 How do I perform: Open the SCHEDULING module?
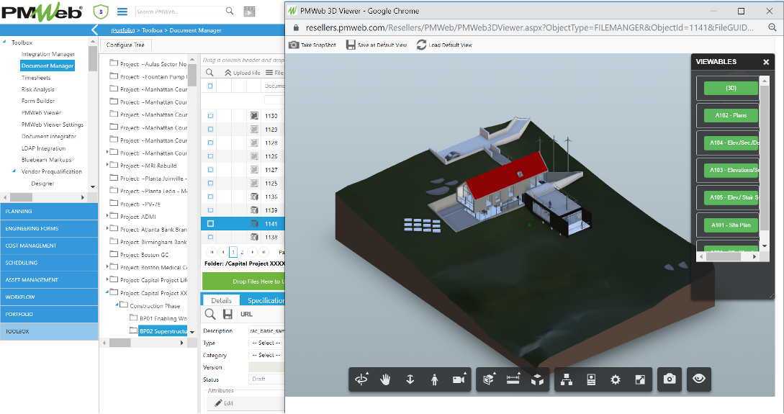[49, 263]
